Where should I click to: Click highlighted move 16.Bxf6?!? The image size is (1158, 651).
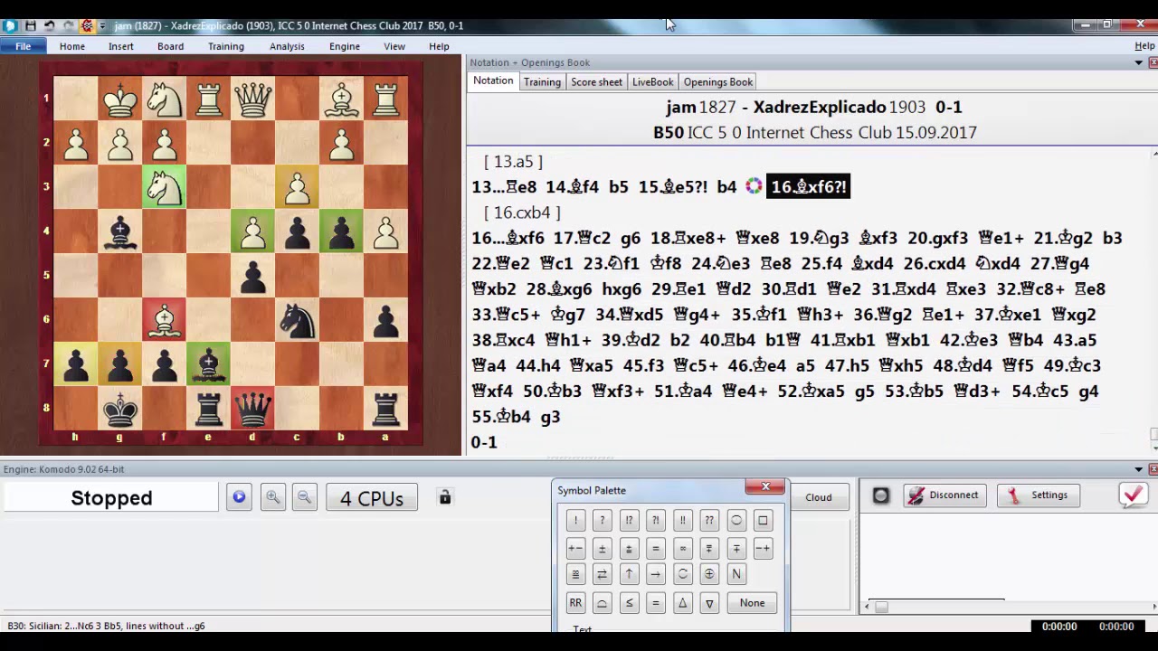pos(808,187)
